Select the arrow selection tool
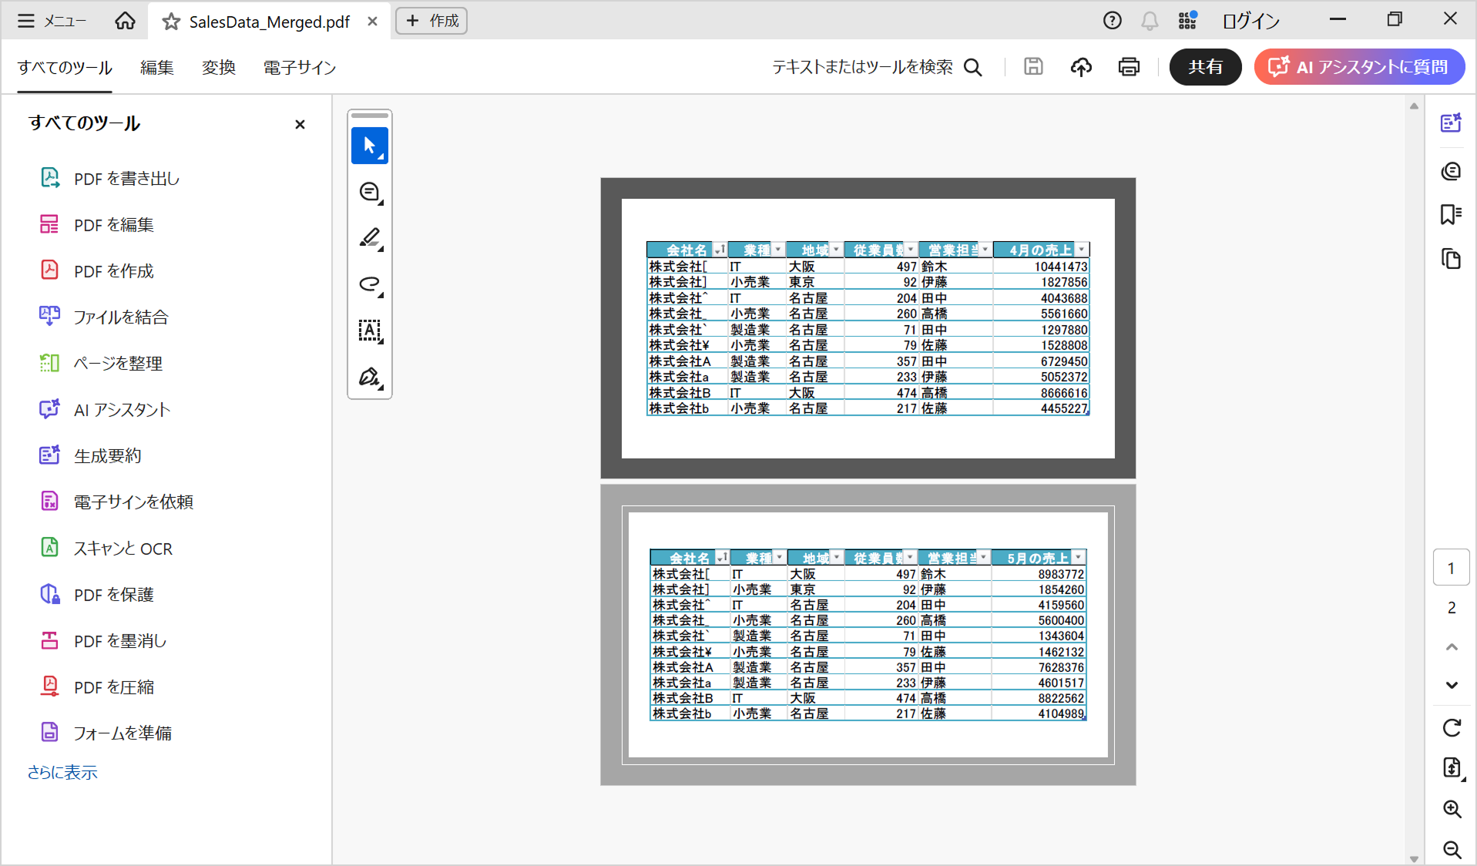 click(369, 146)
